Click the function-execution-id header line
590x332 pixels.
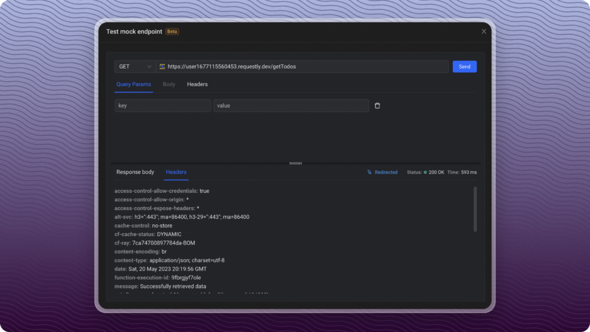[158, 277]
